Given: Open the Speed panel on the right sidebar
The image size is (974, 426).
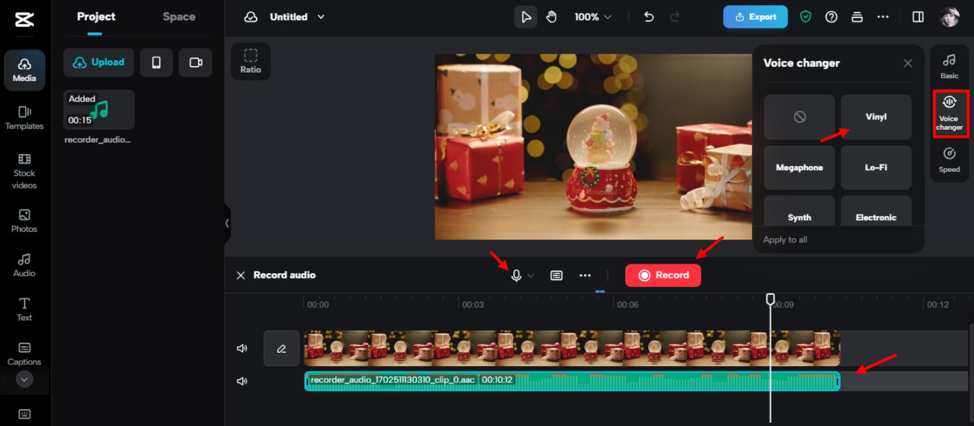Looking at the screenshot, I should (949, 160).
